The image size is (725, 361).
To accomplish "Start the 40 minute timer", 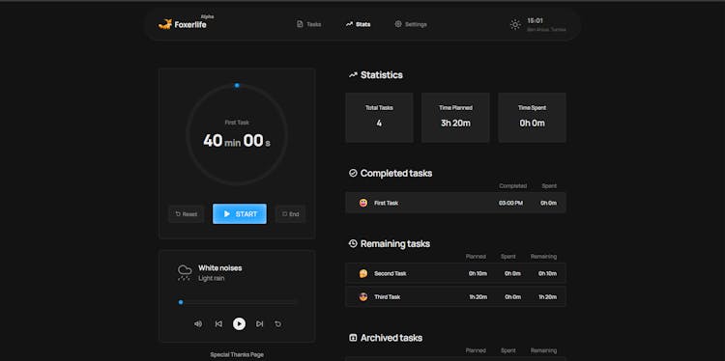I will point(240,213).
